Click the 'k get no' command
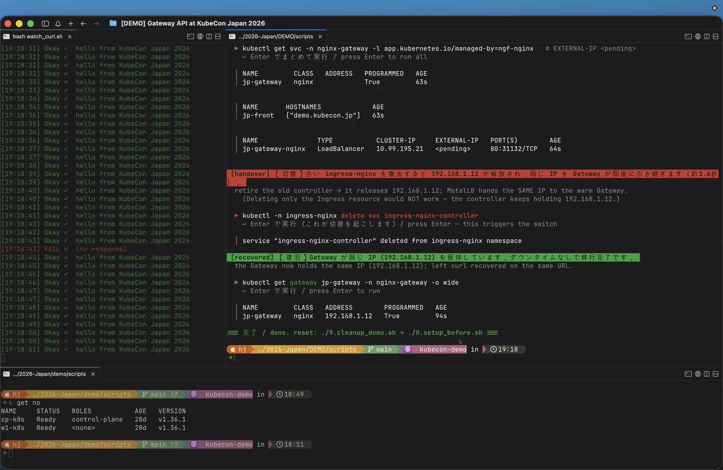 [x=24, y=403]
